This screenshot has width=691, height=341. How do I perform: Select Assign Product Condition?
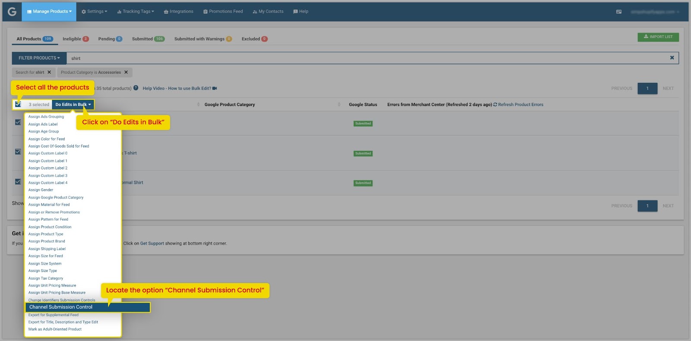[x=50, y=227]
